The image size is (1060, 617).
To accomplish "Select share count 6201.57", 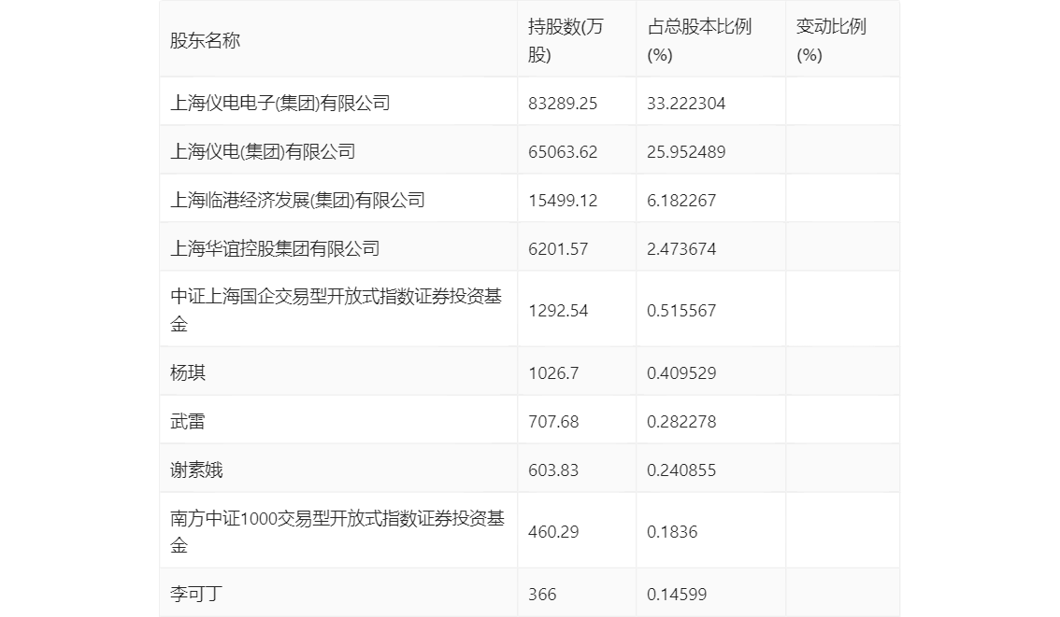I will pos(558,249).
